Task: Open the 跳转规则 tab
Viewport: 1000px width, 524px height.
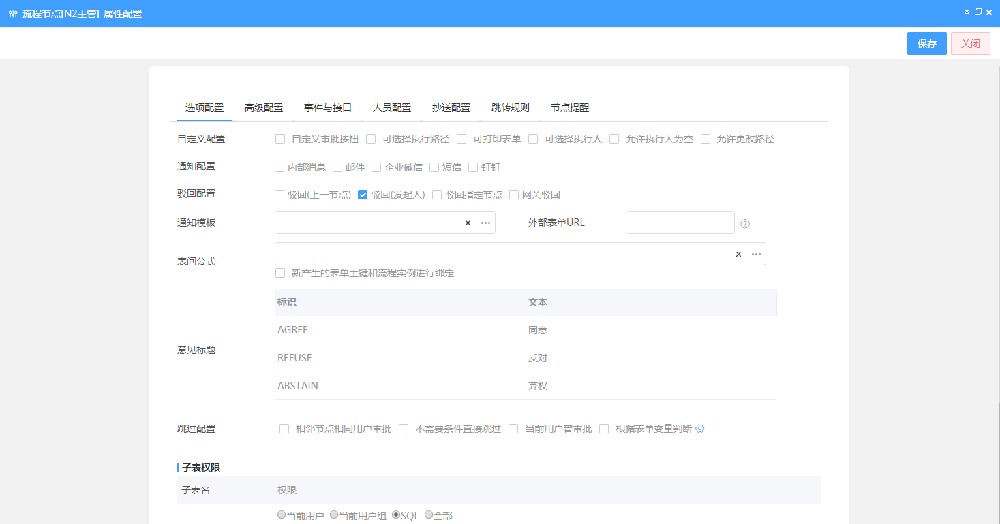Action: 511,108
